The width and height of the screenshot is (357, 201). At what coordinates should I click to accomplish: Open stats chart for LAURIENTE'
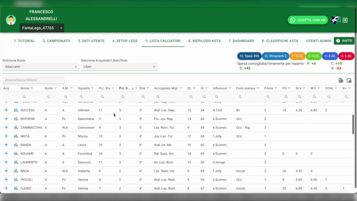point(16,162)
